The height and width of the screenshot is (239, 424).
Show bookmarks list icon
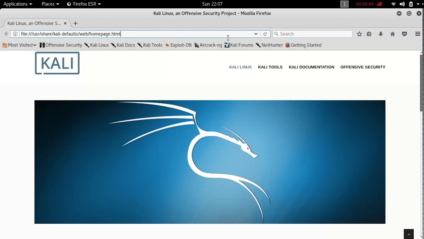coord(369,34)
